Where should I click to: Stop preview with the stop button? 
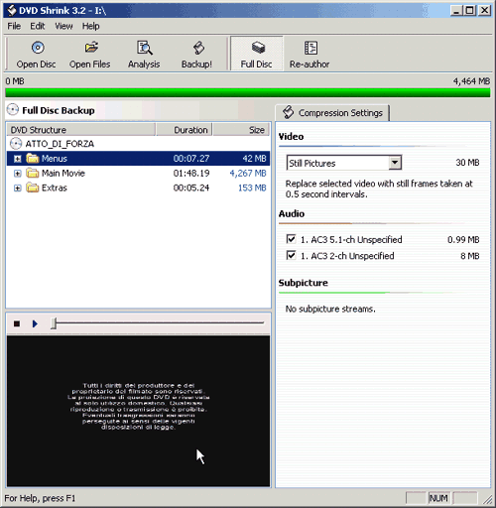[17, 323]
